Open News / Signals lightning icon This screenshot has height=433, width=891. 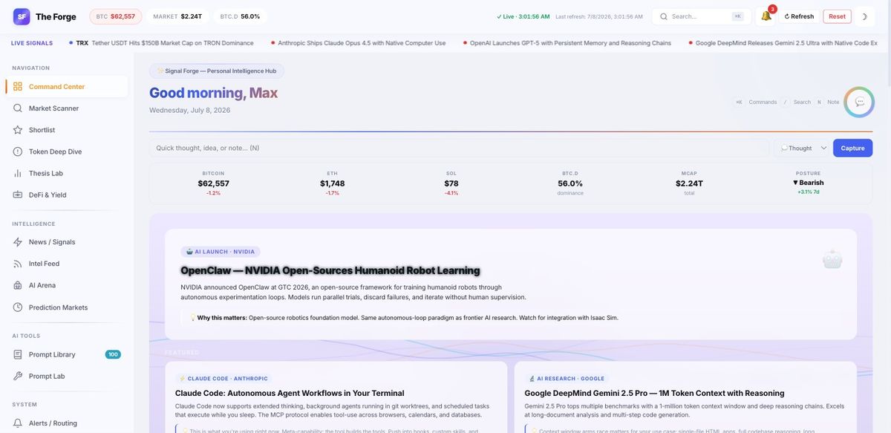coord(18,242)
